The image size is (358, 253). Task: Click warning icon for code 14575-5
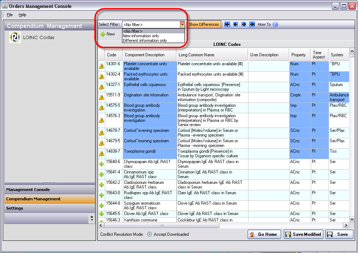tap(102, 108)
